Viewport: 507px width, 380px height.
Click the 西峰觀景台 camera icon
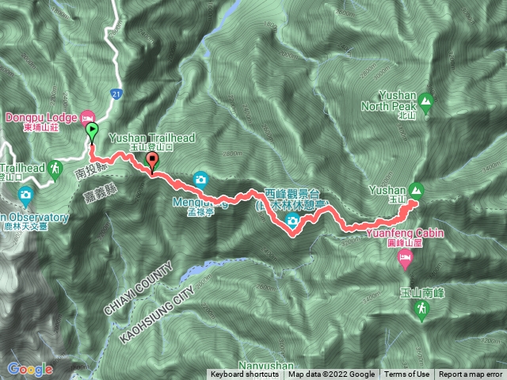click(x=292, y=221)
